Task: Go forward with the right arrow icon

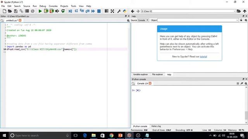Action: (x=138, y=11)
